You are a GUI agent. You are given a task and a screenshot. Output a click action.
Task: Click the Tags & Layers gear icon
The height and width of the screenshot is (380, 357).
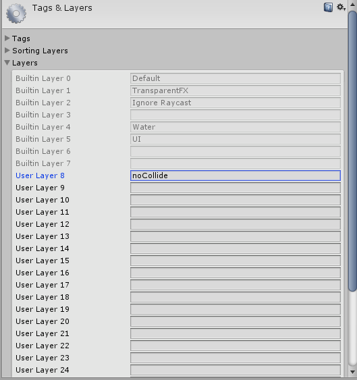tap(16, 13)
